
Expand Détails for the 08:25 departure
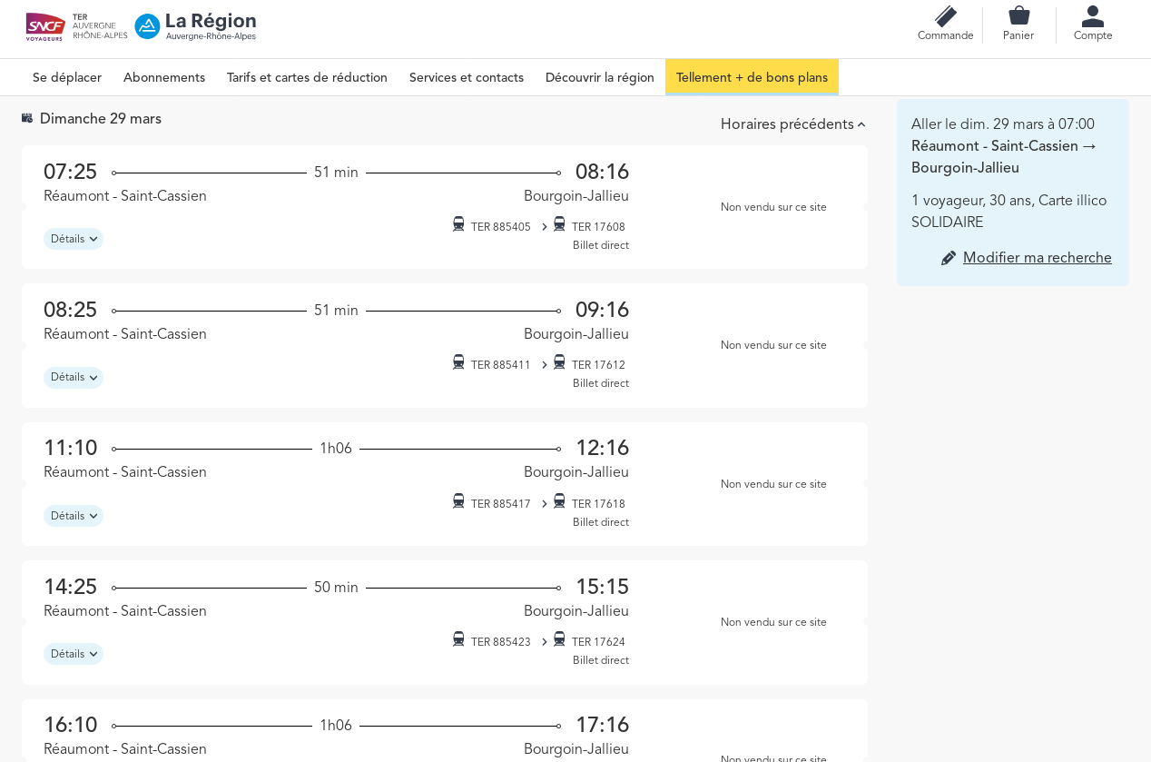click(74, 378)
